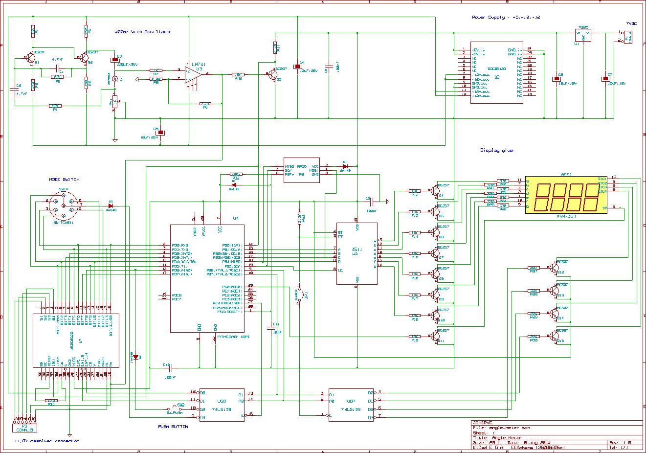Select the lamp symbol below C3
The image size is (646, 453).
(x=115, y=79)
